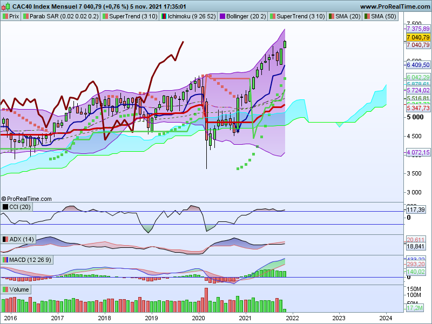The height and width of the screenshot is (324, 432).
Task: Click the 4 500 price axis value
Action: pyautogui.click(x=414, y=136)
